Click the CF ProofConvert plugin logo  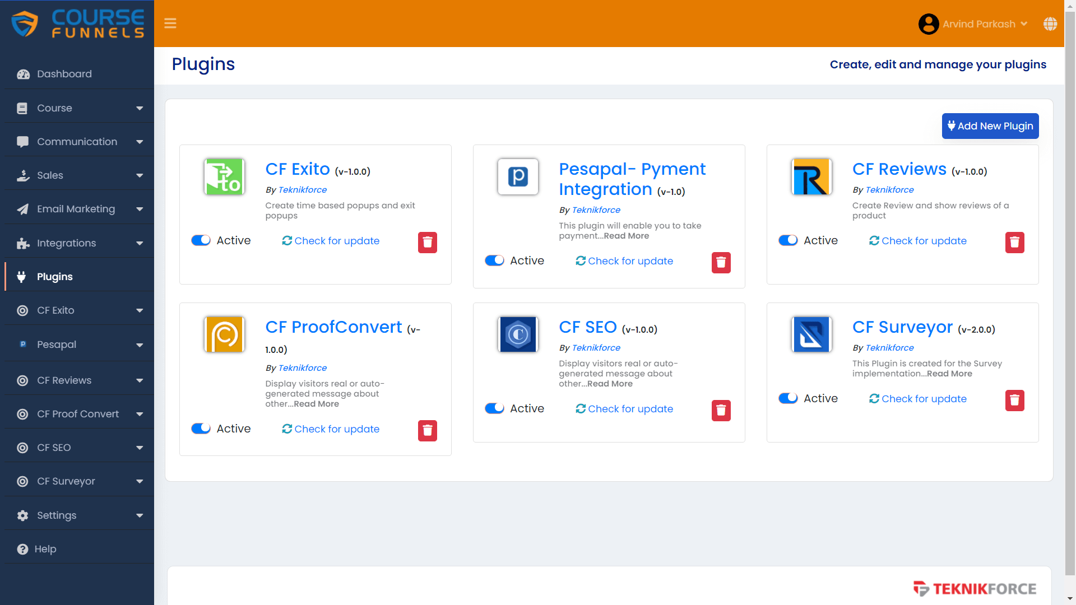pos(224,334)
